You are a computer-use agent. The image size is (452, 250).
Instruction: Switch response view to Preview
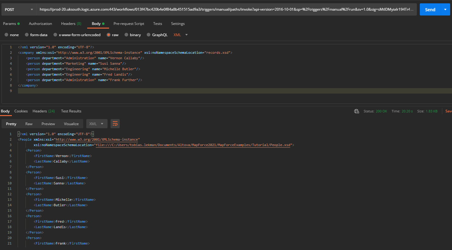48,124
